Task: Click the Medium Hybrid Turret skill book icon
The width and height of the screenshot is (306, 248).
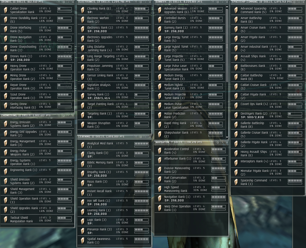Action: click(x=160, y=87)
